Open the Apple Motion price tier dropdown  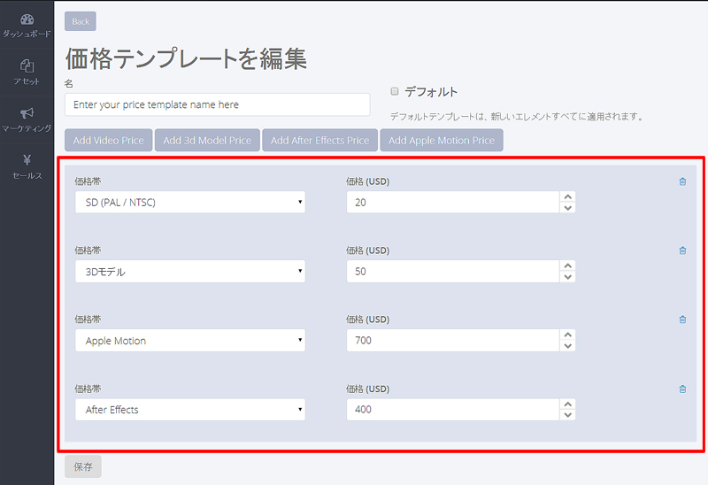pyautogui.click(x=190, y=341)
